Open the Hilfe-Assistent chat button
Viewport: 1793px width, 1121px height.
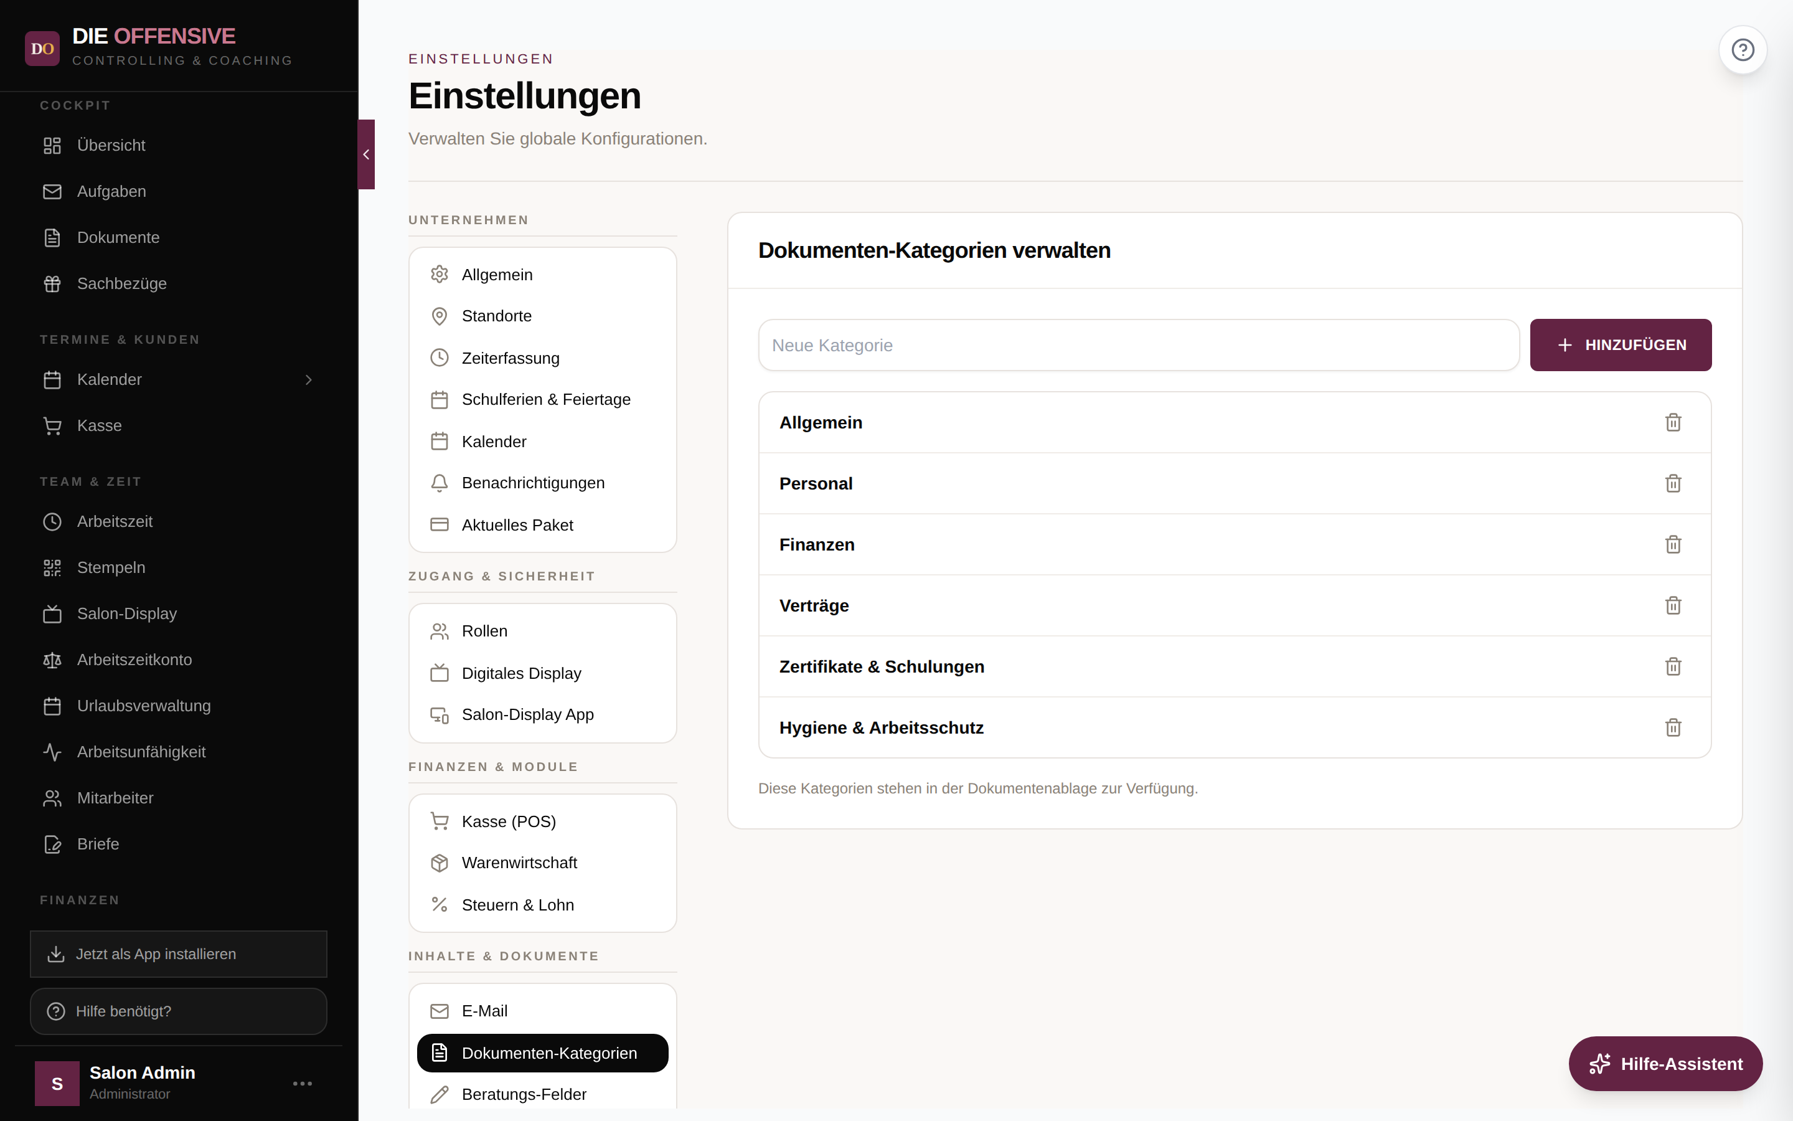coord(1665,1064)
